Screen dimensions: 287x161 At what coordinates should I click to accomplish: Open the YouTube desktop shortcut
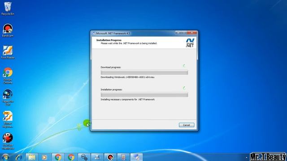point(8,141)
